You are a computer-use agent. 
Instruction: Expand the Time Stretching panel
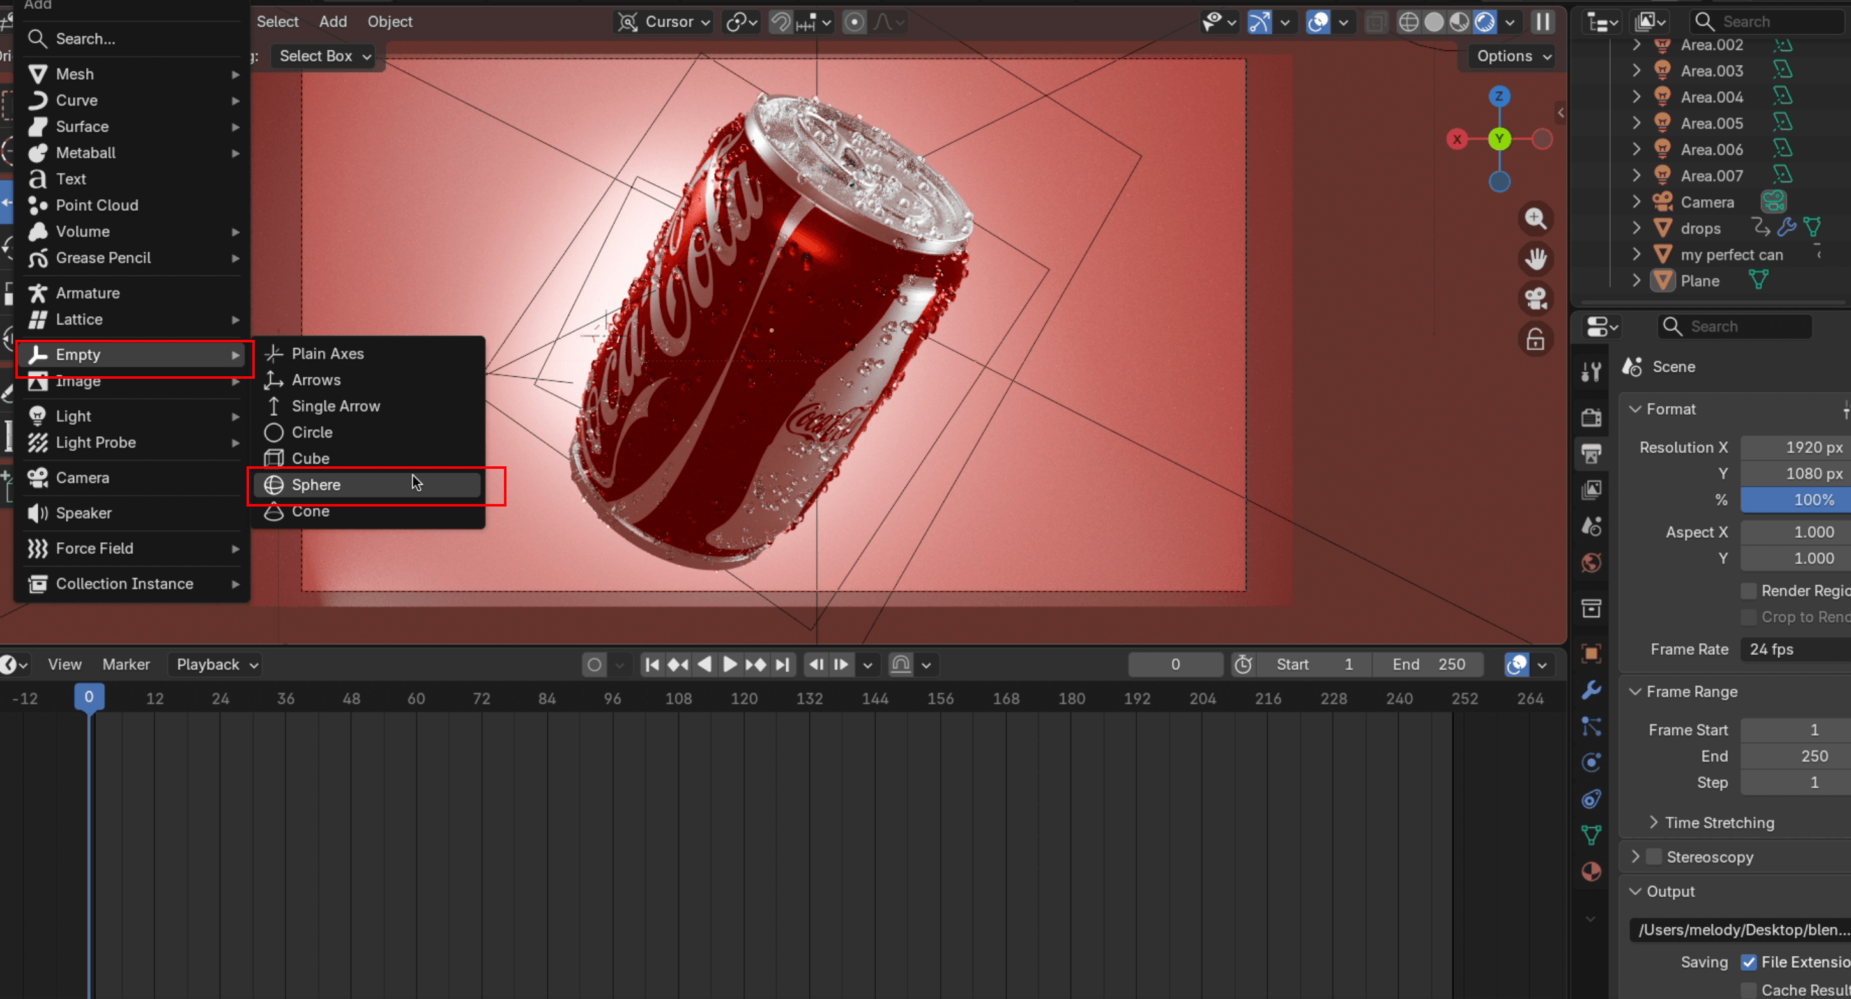click(1654, 822)
